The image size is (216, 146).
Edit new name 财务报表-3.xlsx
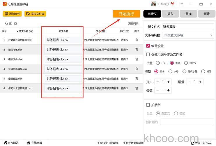click(x=63, y=59)
